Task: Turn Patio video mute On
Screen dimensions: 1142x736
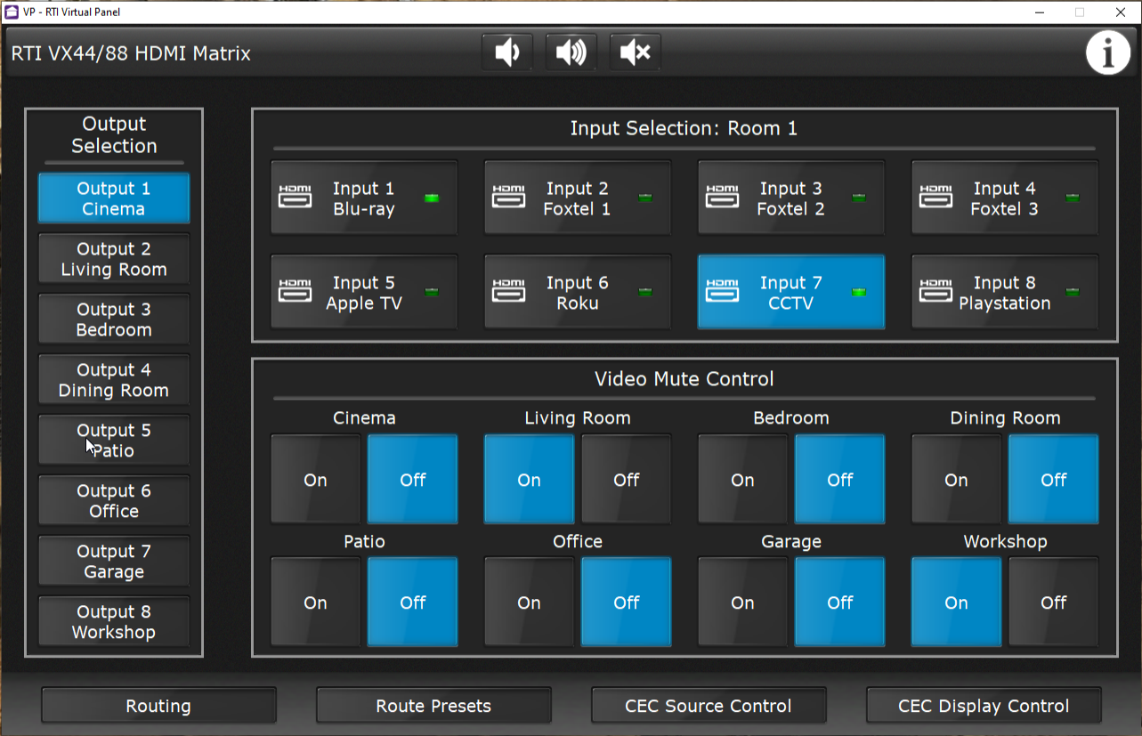Action: pos(316,603)
